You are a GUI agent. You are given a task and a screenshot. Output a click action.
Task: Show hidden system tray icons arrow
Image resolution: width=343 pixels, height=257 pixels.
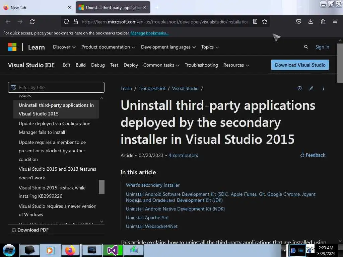(285, 250)
